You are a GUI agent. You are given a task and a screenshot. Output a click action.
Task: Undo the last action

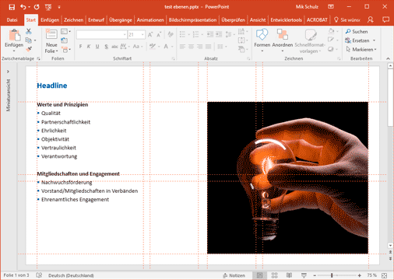point(23,7)
